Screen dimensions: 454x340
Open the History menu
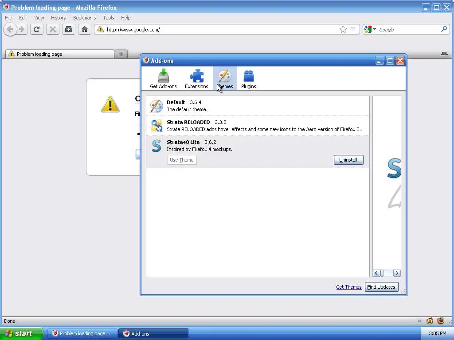click(59, 18)
